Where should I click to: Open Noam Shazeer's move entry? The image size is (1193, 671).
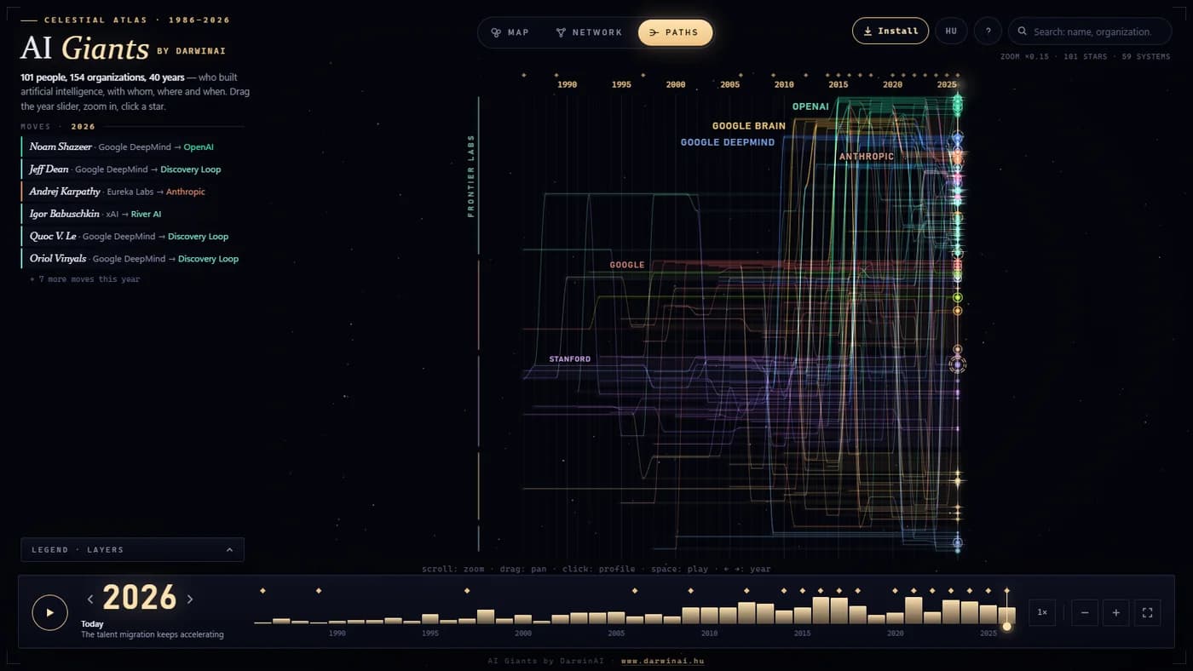coord(132,146)
